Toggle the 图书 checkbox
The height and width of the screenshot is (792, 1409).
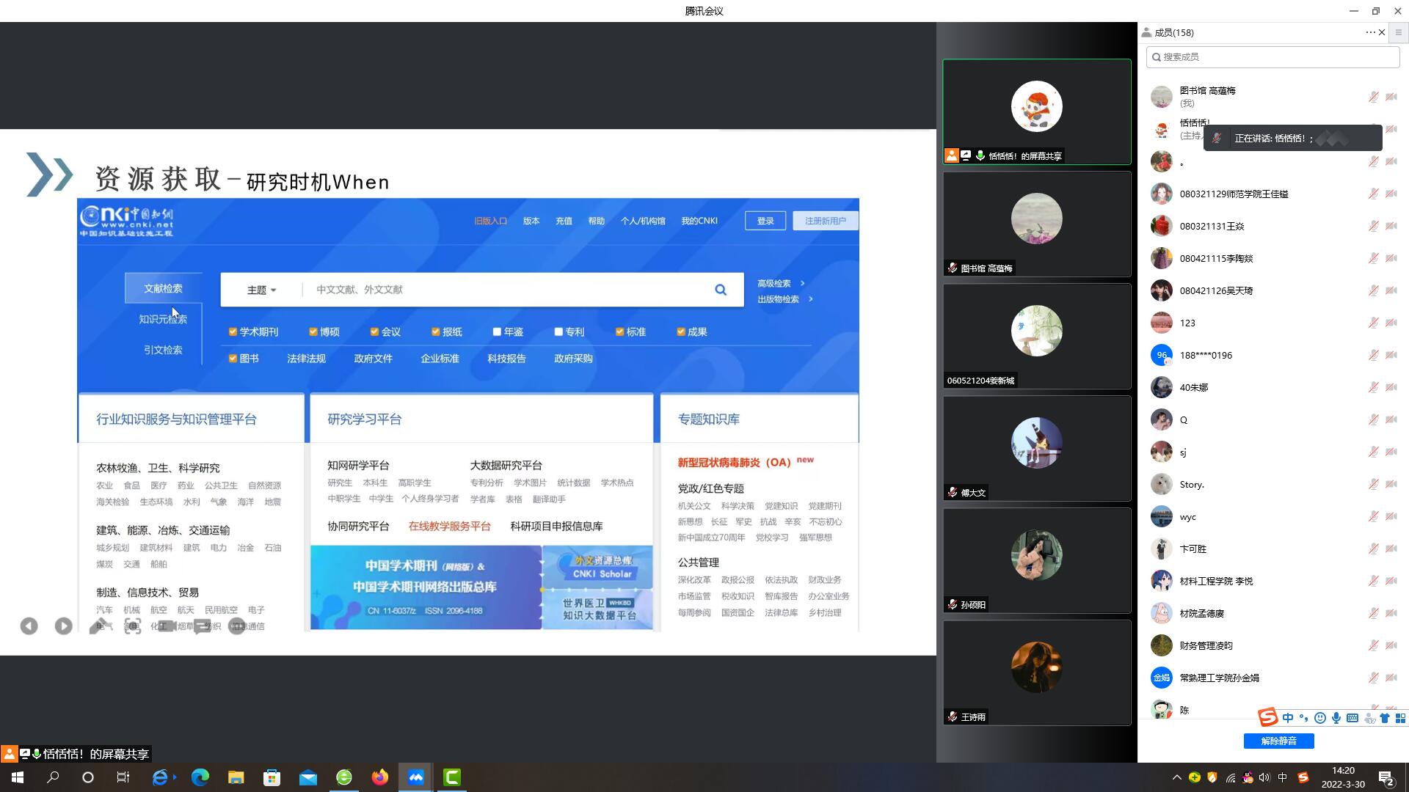click(x=233, y=359)
